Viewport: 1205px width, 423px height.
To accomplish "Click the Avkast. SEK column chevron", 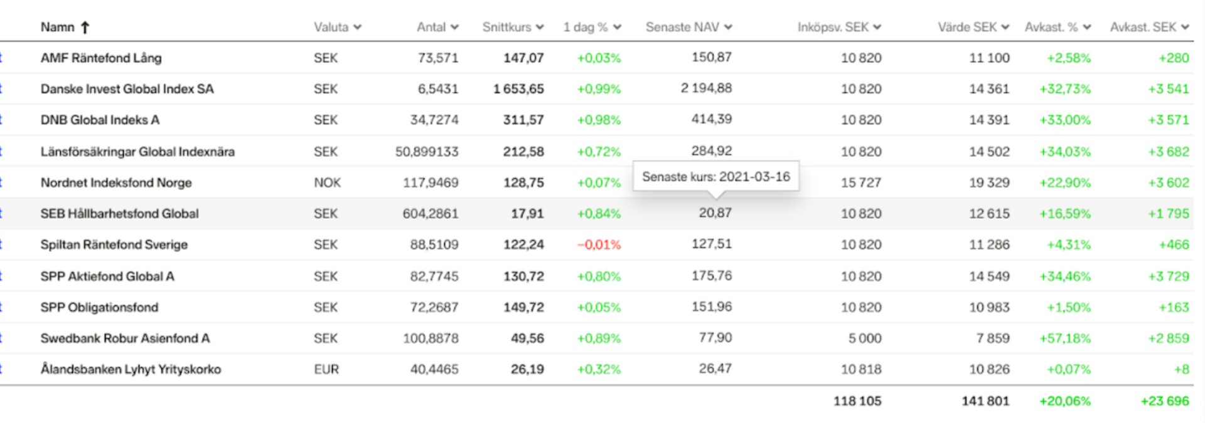I will 1185,27.
